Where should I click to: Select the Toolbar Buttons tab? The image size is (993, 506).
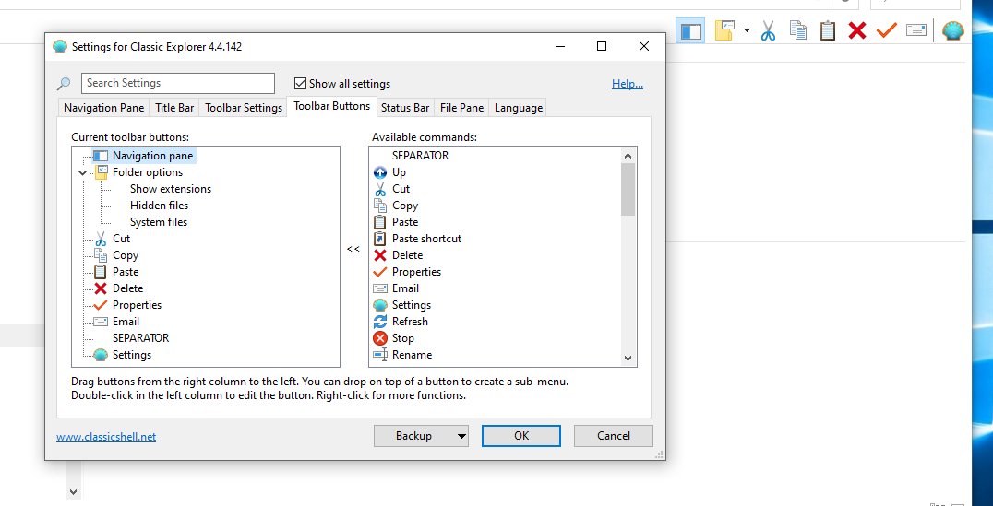tap(332, 106)
